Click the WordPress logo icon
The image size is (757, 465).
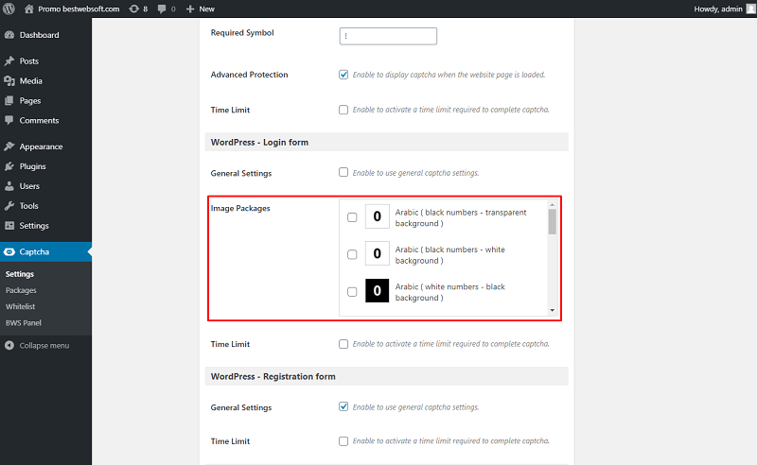[x=9, y=9]
